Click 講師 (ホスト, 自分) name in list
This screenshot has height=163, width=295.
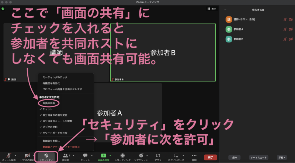click(244, 19)
